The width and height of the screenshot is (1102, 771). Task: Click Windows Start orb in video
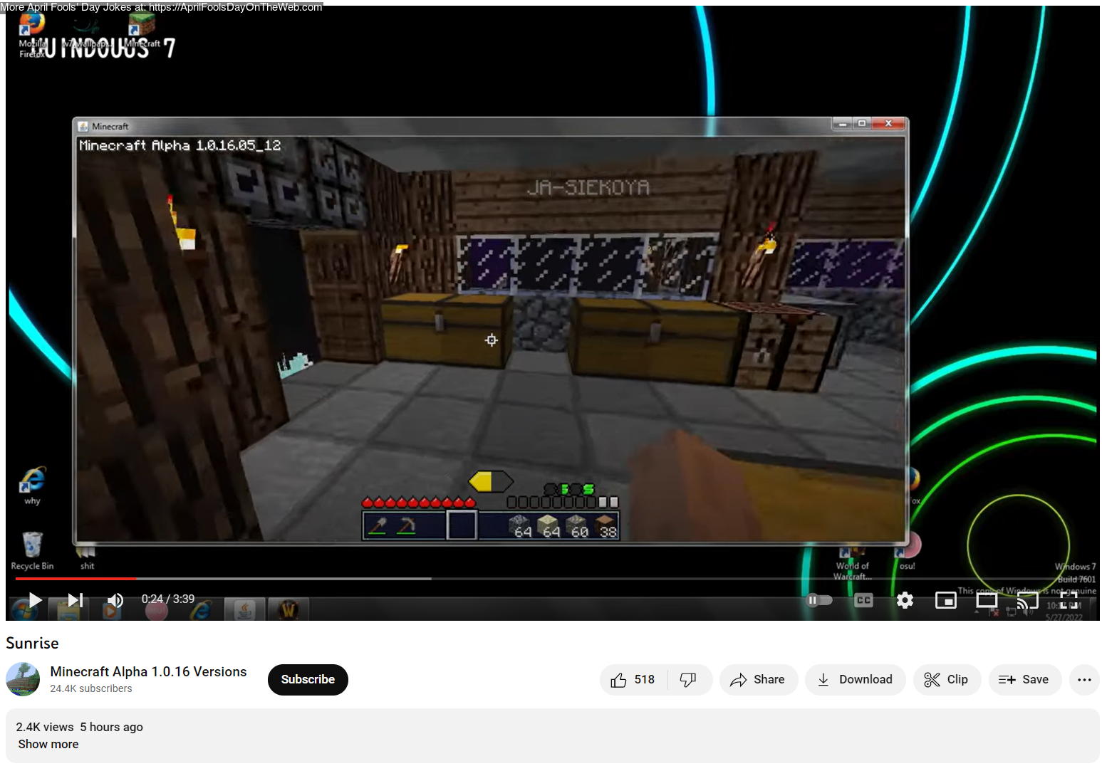[25, 611]
